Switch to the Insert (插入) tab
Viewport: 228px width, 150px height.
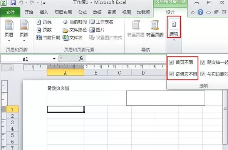[x=44, y=12]
